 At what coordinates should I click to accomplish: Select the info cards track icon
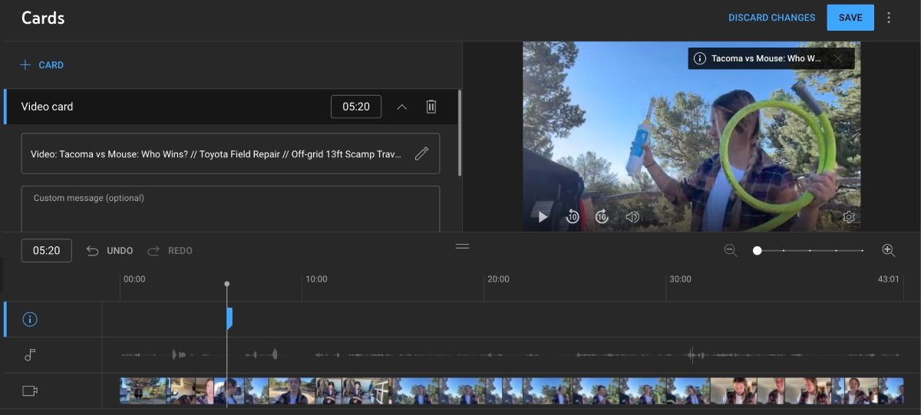[30, 319]
